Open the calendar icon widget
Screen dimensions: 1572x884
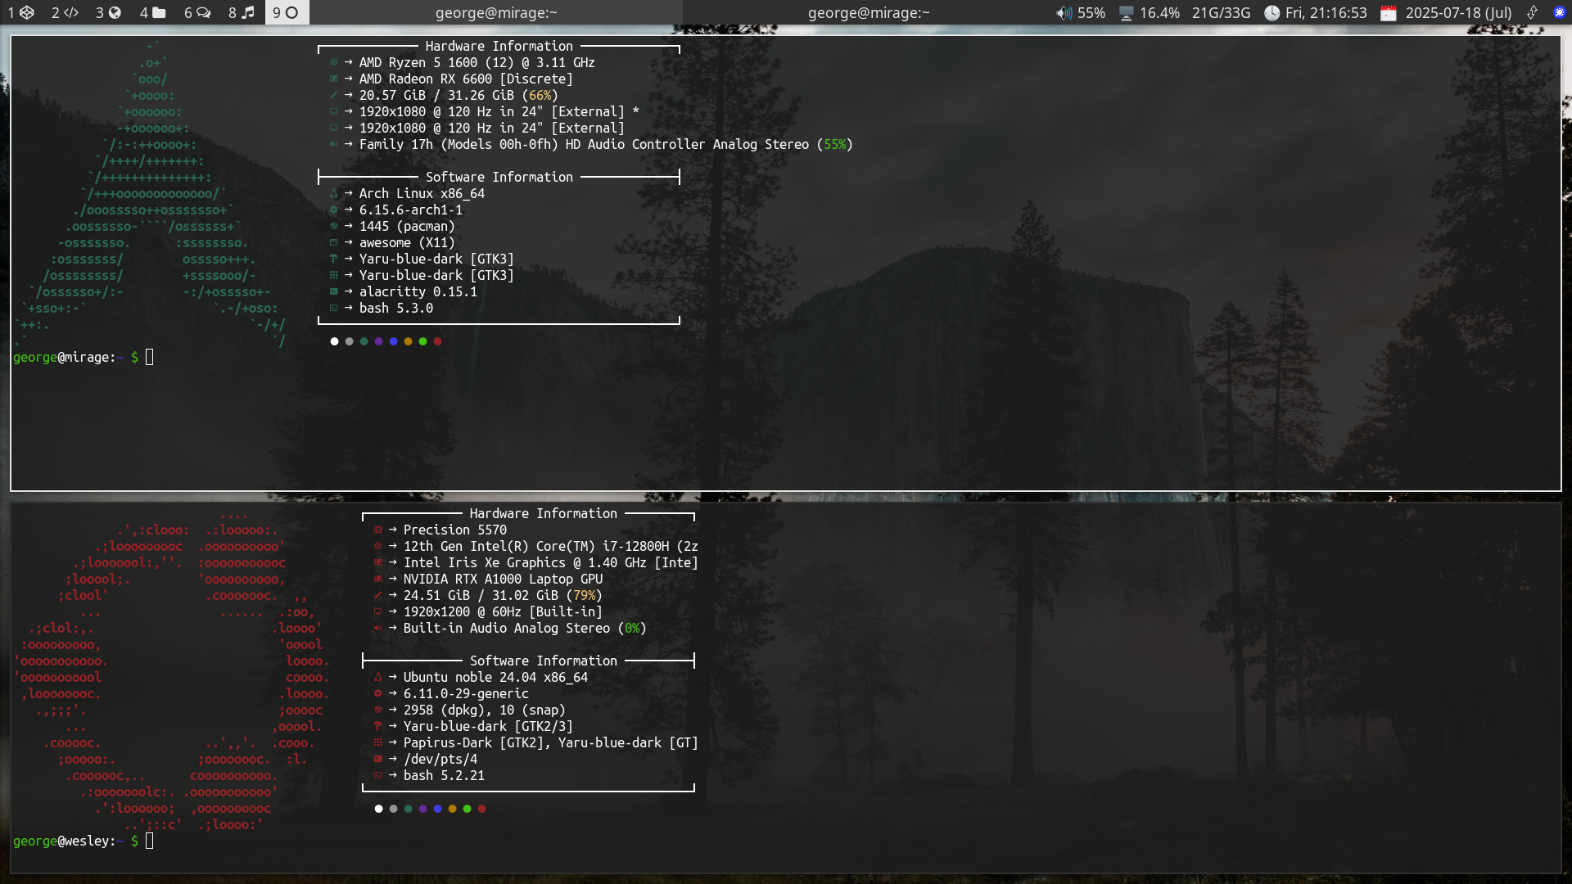coord(1389,13)
